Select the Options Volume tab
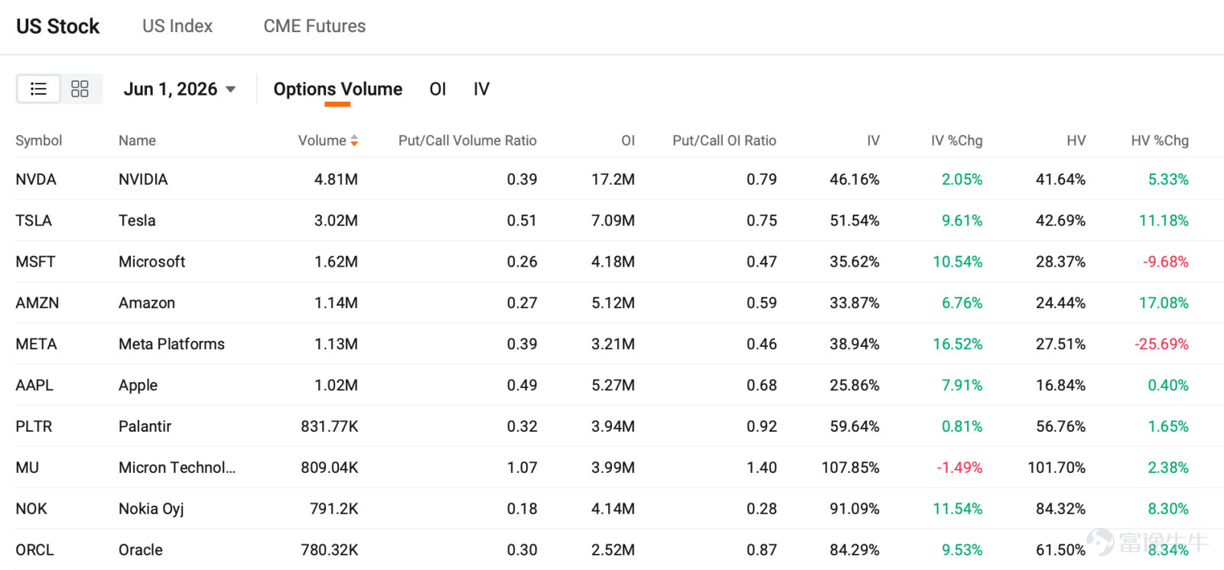This screenshot has width=1224, height=570. tap(337, 89)
